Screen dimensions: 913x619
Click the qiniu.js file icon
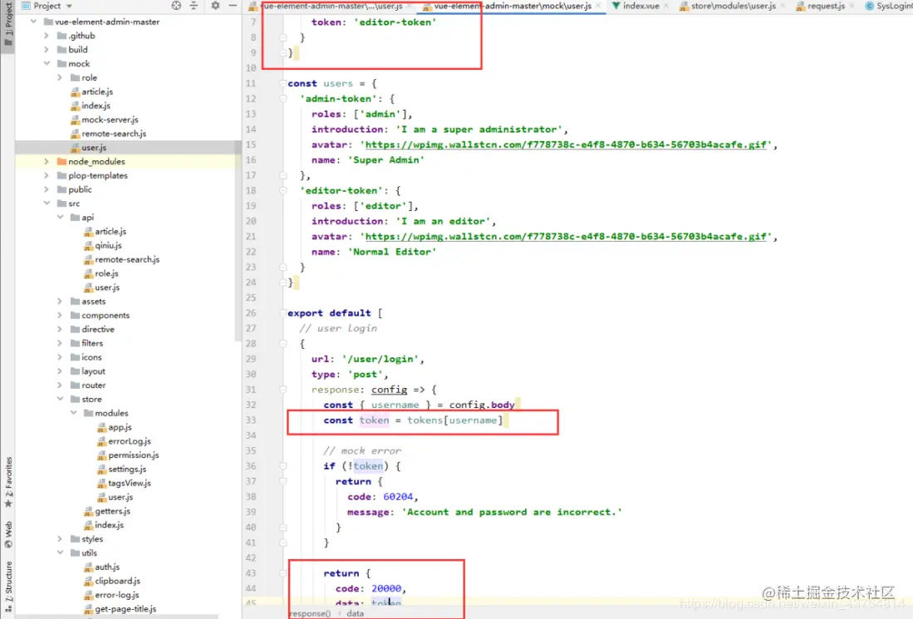tap(88, 246)
